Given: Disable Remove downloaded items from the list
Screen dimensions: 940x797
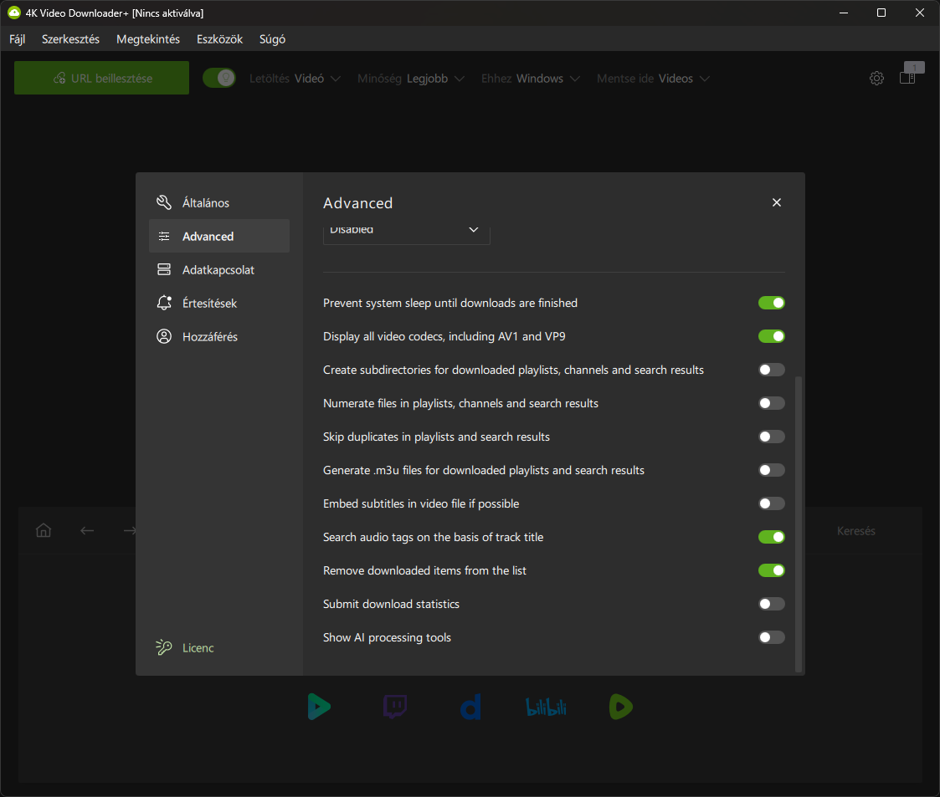Looking at the screenshot, I should point(771,570).
